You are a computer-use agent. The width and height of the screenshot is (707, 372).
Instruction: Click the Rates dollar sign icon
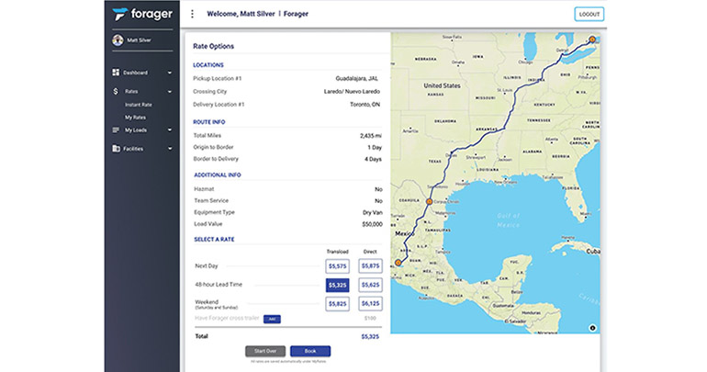(x=116, y=91)
